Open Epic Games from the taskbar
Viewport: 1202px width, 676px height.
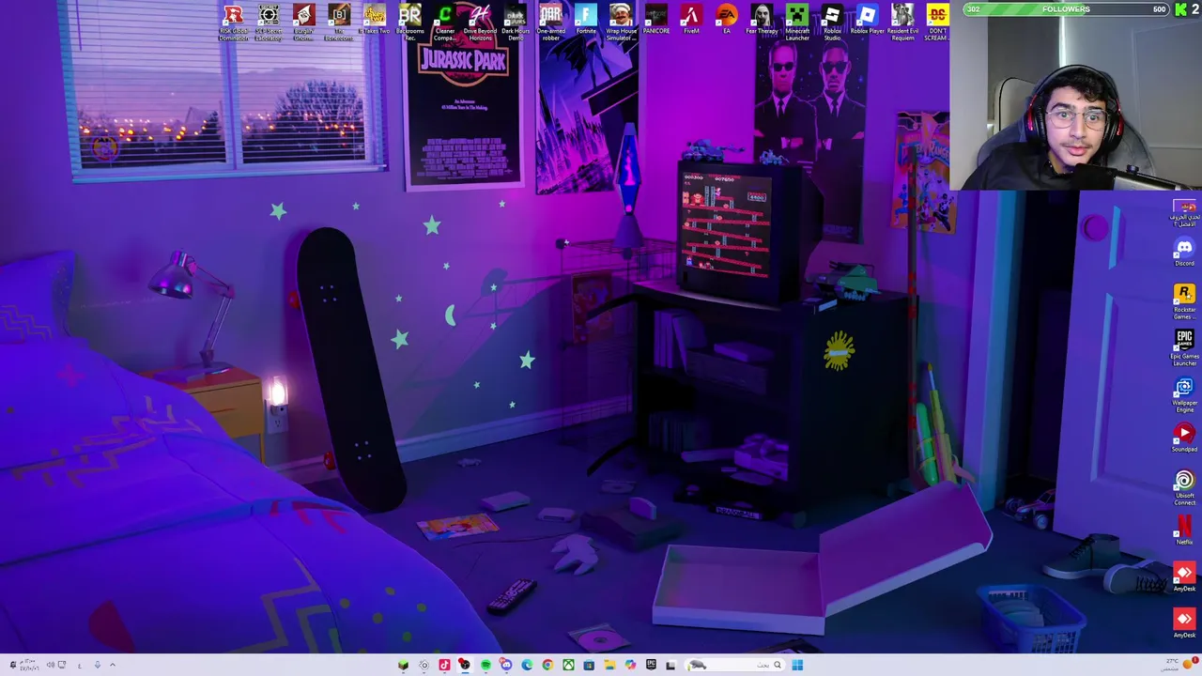point(651,665)
